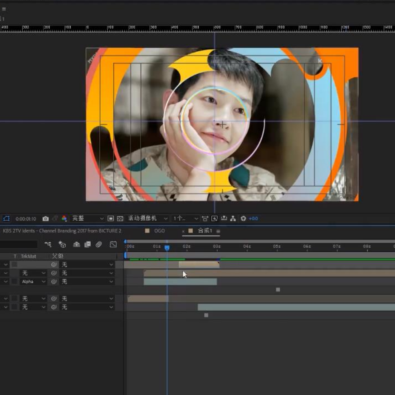Click the 0:00:01:10 current time display
395x395 pixels.
click(26, 219)
